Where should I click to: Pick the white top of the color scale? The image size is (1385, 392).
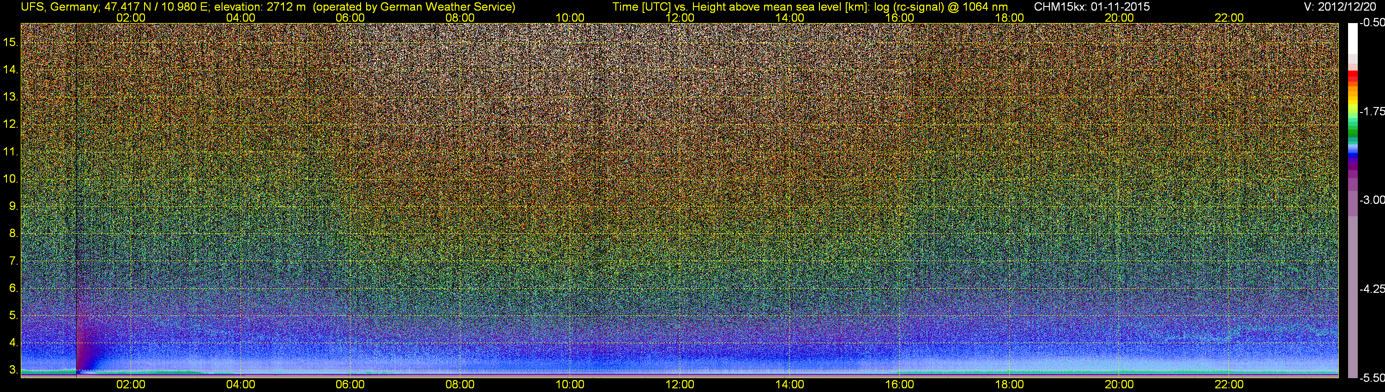[x=1352, y=39]
